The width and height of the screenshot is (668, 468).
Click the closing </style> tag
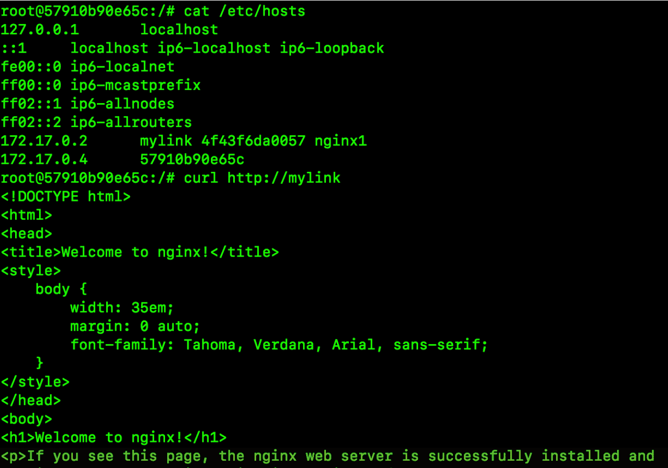[35, 382]
